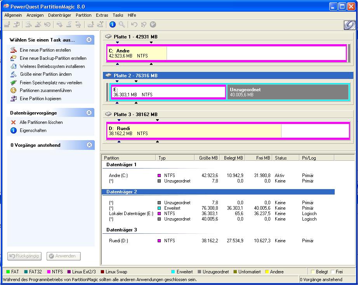Click the disk icon beside Platte 1

click(108, 36)
